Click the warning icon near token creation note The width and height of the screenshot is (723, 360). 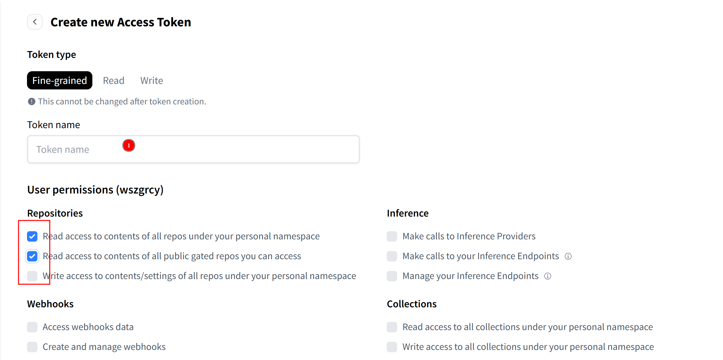[32, 101]
